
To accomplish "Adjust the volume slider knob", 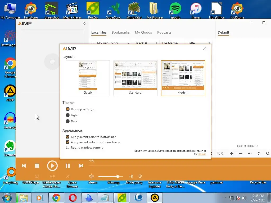I will pos(118,176).
